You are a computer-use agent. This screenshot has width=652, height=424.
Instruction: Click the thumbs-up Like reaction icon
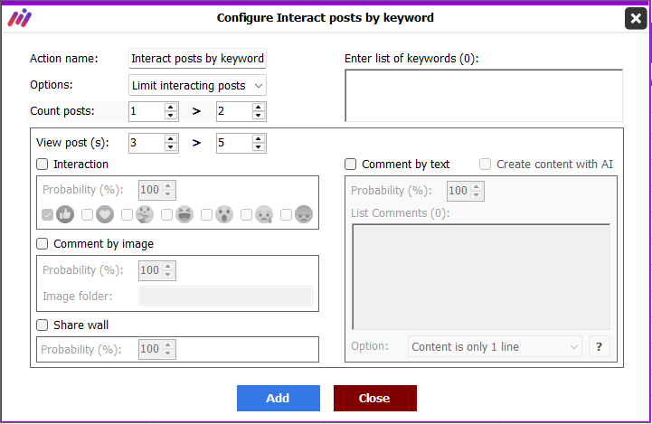pyautogui.click(x=65, y=214)
